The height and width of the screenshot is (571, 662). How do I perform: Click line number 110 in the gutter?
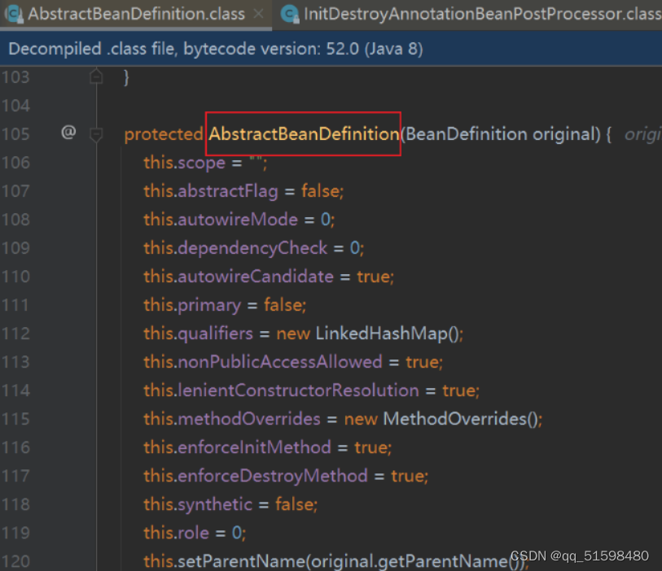[x=16, y=277]
